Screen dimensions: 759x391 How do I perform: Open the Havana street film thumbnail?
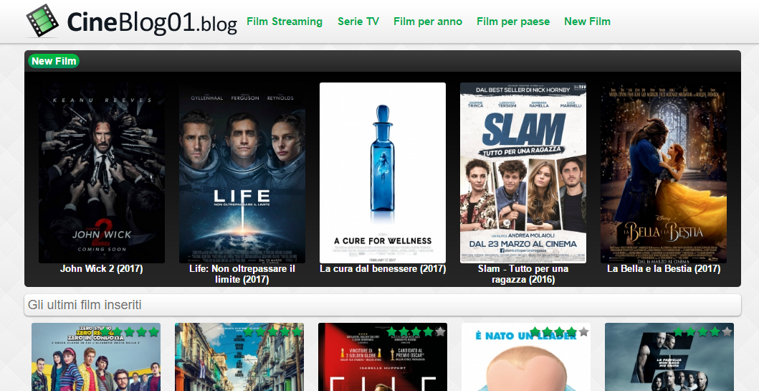(x=239, y=357)
